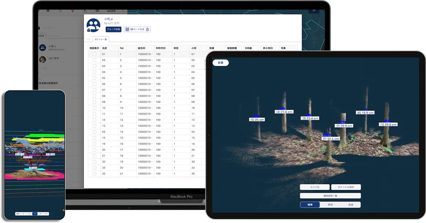Click the home icon in the top toolbar
426x223 pixels.
[x=49, y=11]
